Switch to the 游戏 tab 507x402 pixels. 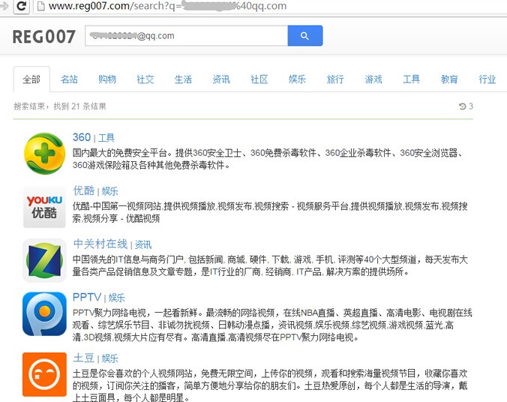(x=373, y=79)
